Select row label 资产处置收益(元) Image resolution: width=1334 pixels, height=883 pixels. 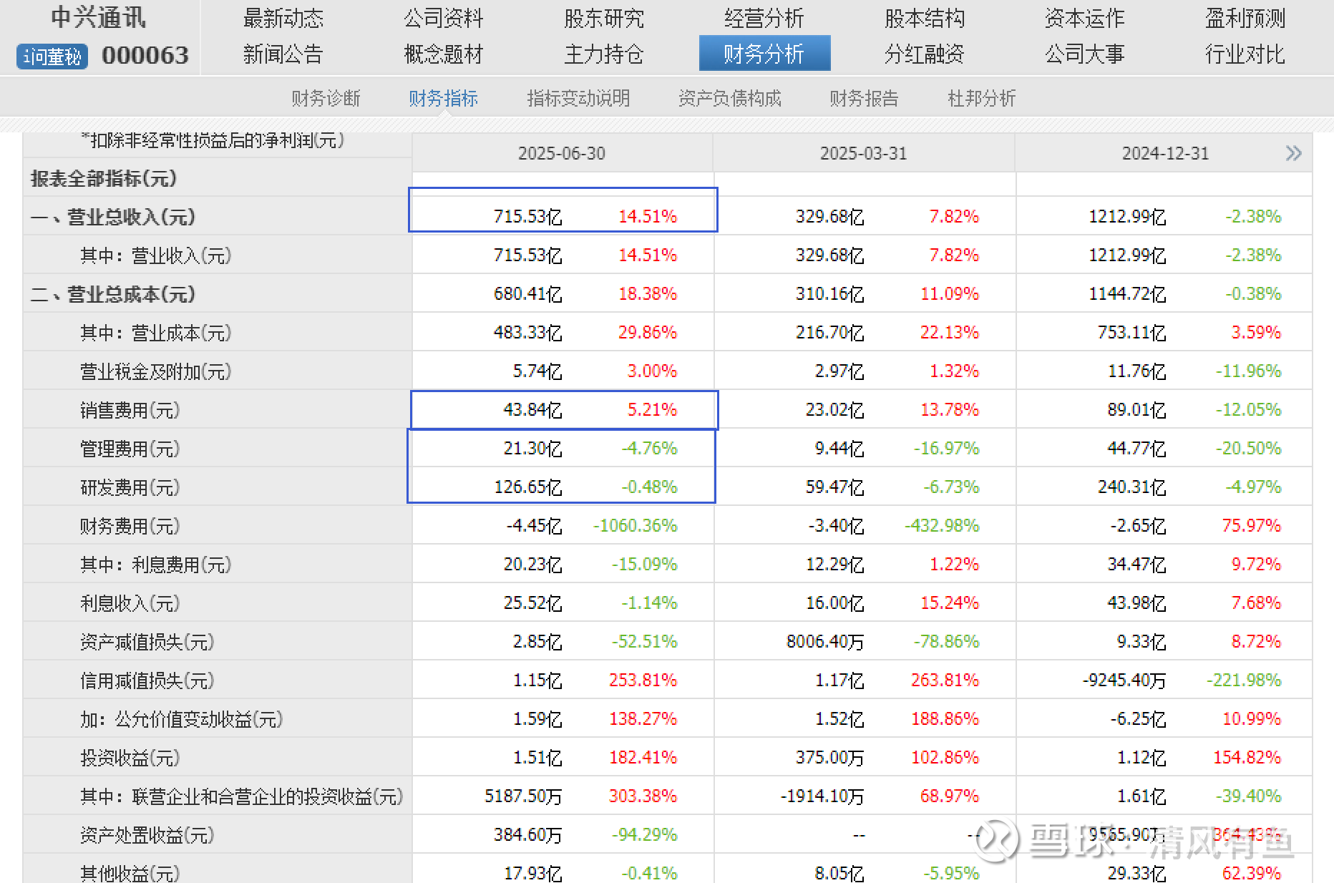pos(147,835)
